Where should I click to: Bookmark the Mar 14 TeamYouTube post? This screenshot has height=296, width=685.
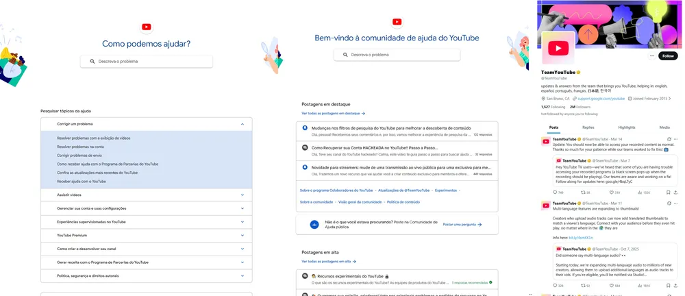(669, 193)
